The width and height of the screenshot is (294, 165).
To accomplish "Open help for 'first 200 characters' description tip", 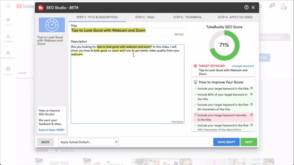I will coord(252,125).
